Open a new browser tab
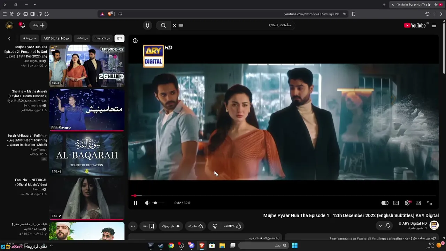This screenshot has height=251, width=446. pyautogui.click(x=384, y=5)
